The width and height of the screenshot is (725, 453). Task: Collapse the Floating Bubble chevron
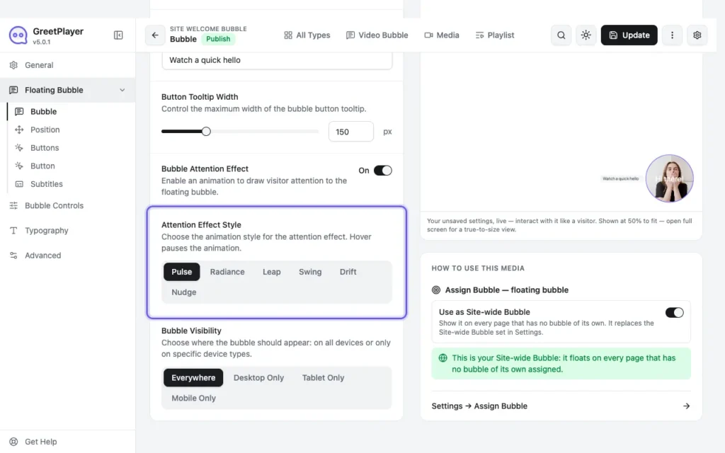(x=122, y=90)
